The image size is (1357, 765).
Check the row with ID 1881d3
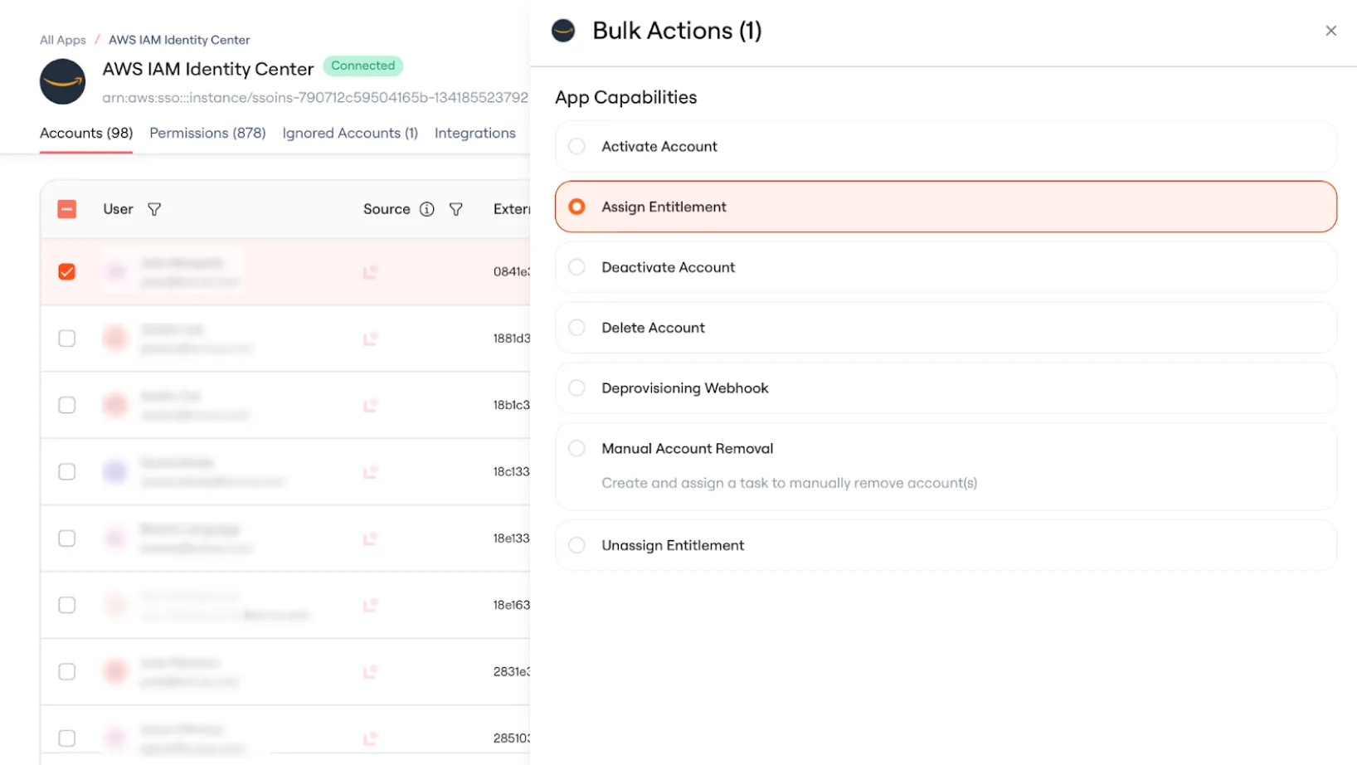(x=67, y=339)
